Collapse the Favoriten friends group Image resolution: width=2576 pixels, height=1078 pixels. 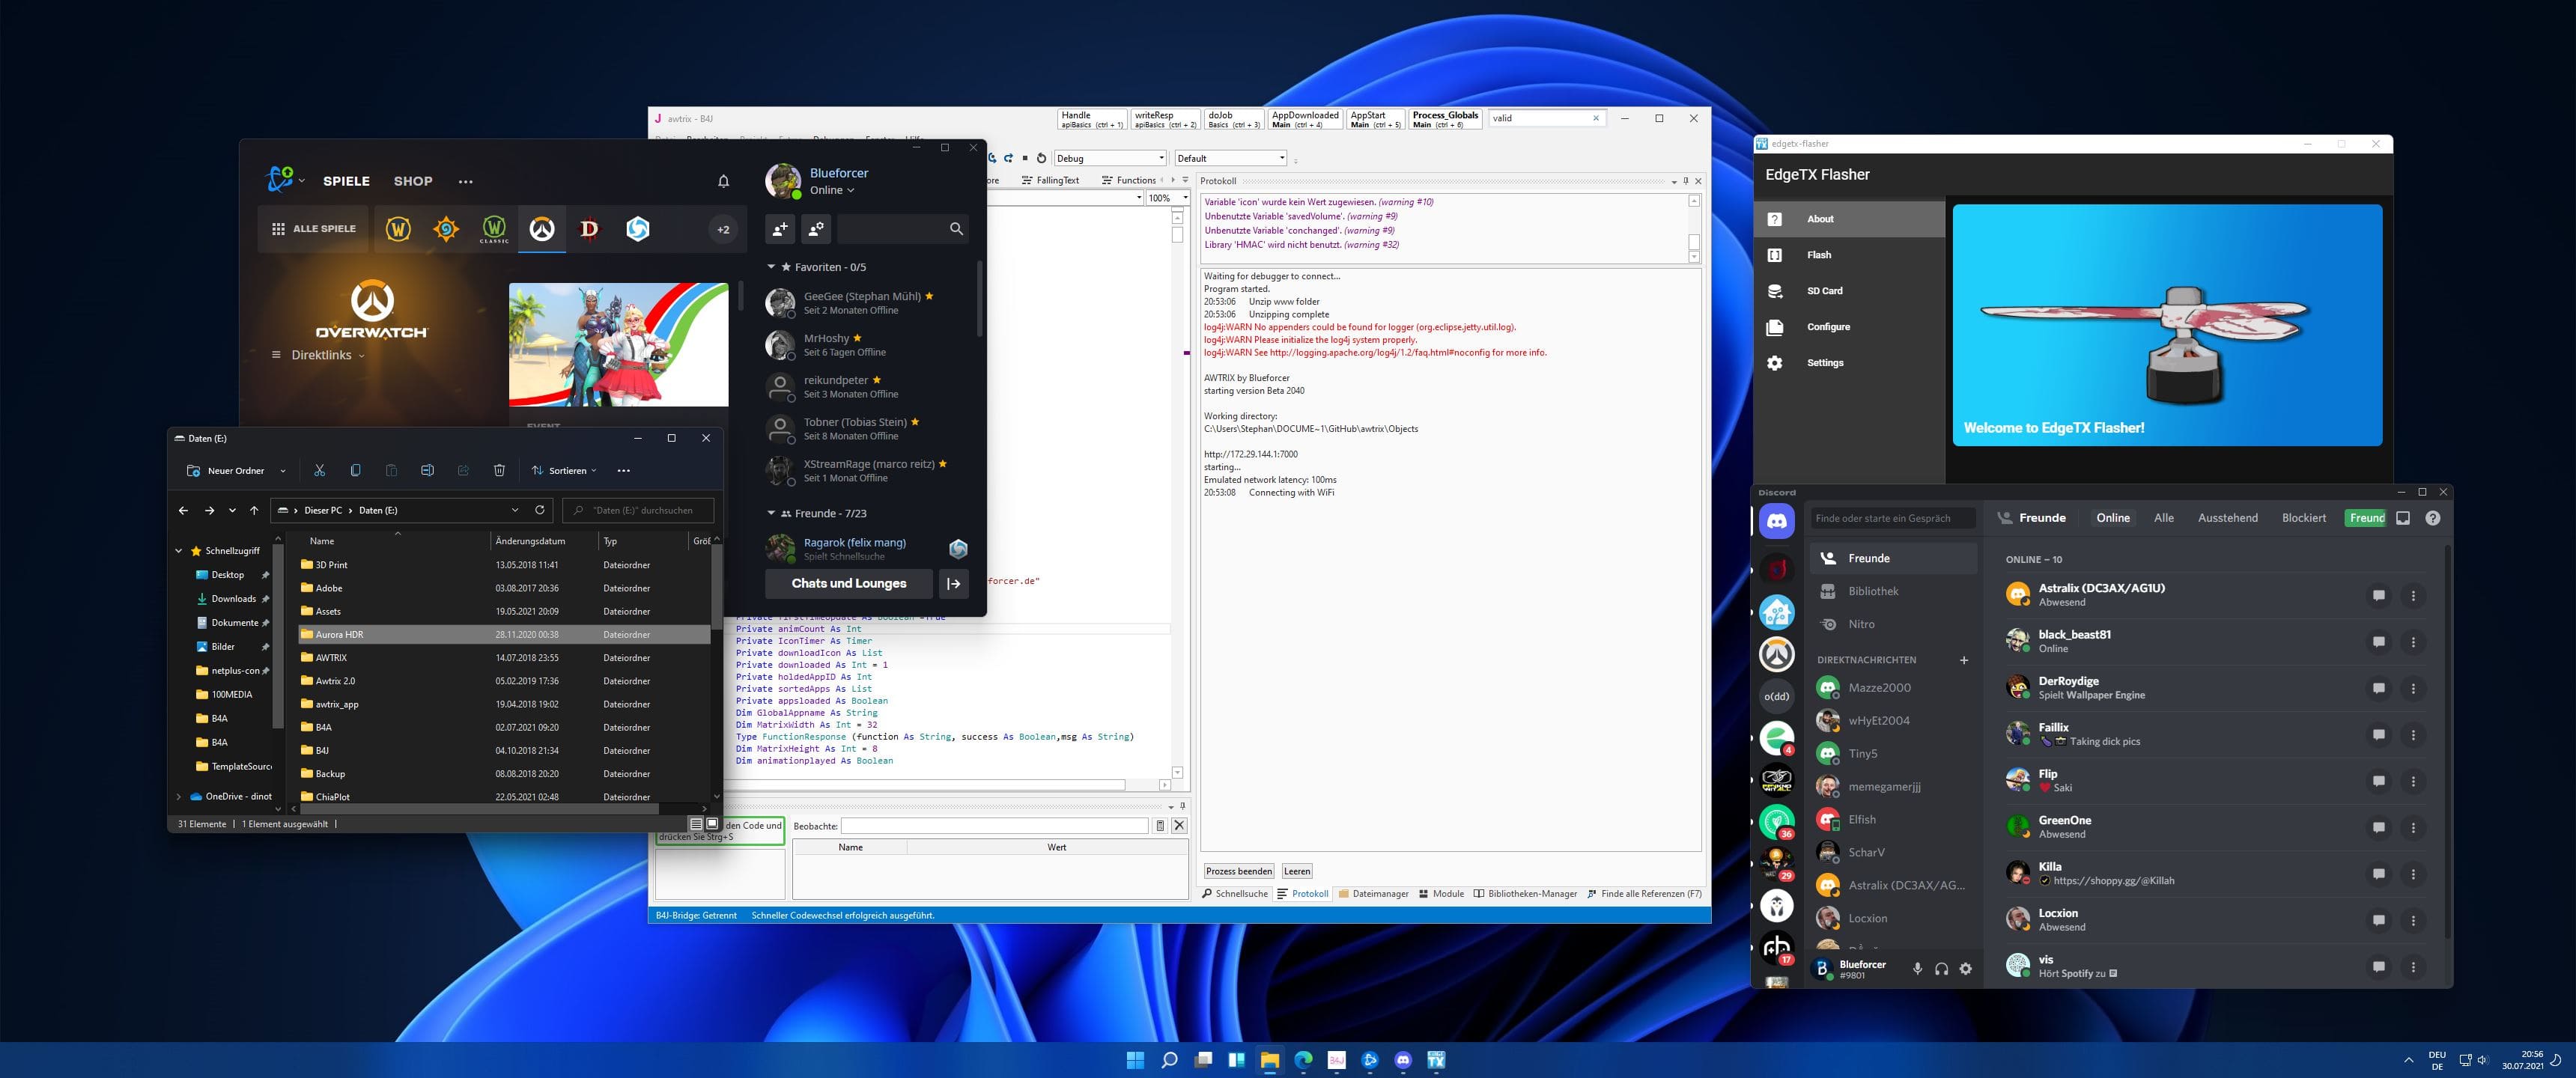pos(771,267)
